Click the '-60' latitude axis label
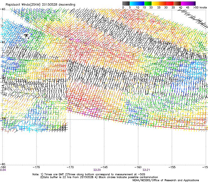 point(3,164)
